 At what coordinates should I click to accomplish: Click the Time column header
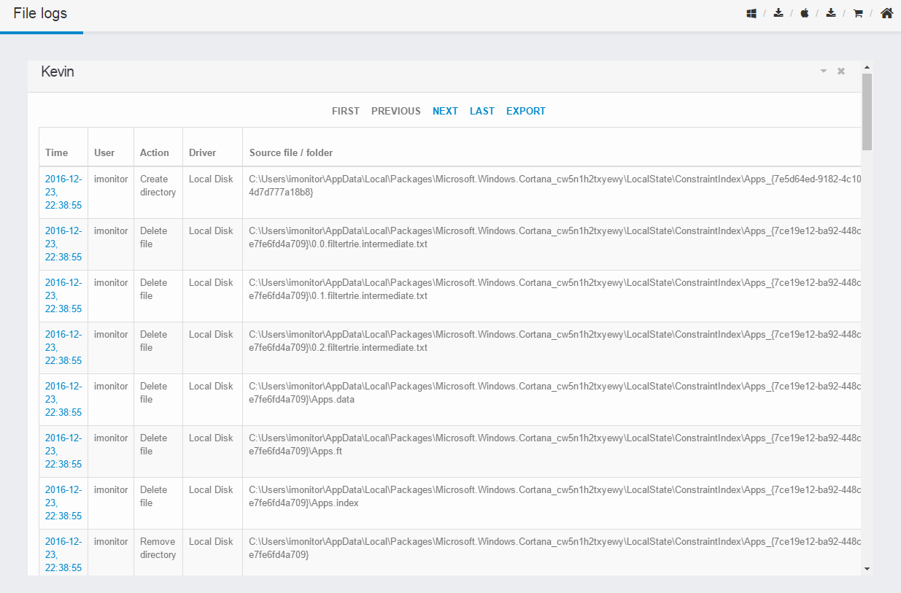pos(56,152)
